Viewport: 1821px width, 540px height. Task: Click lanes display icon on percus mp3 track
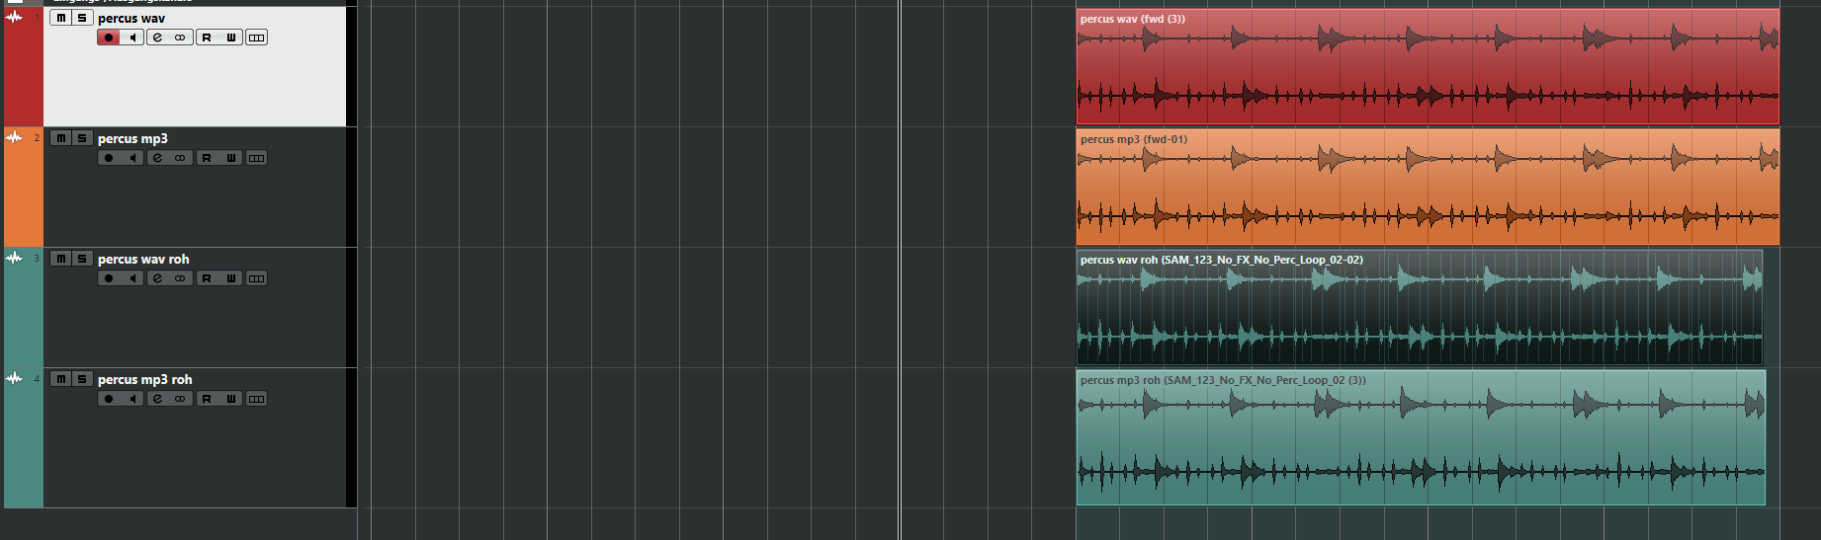256,158
